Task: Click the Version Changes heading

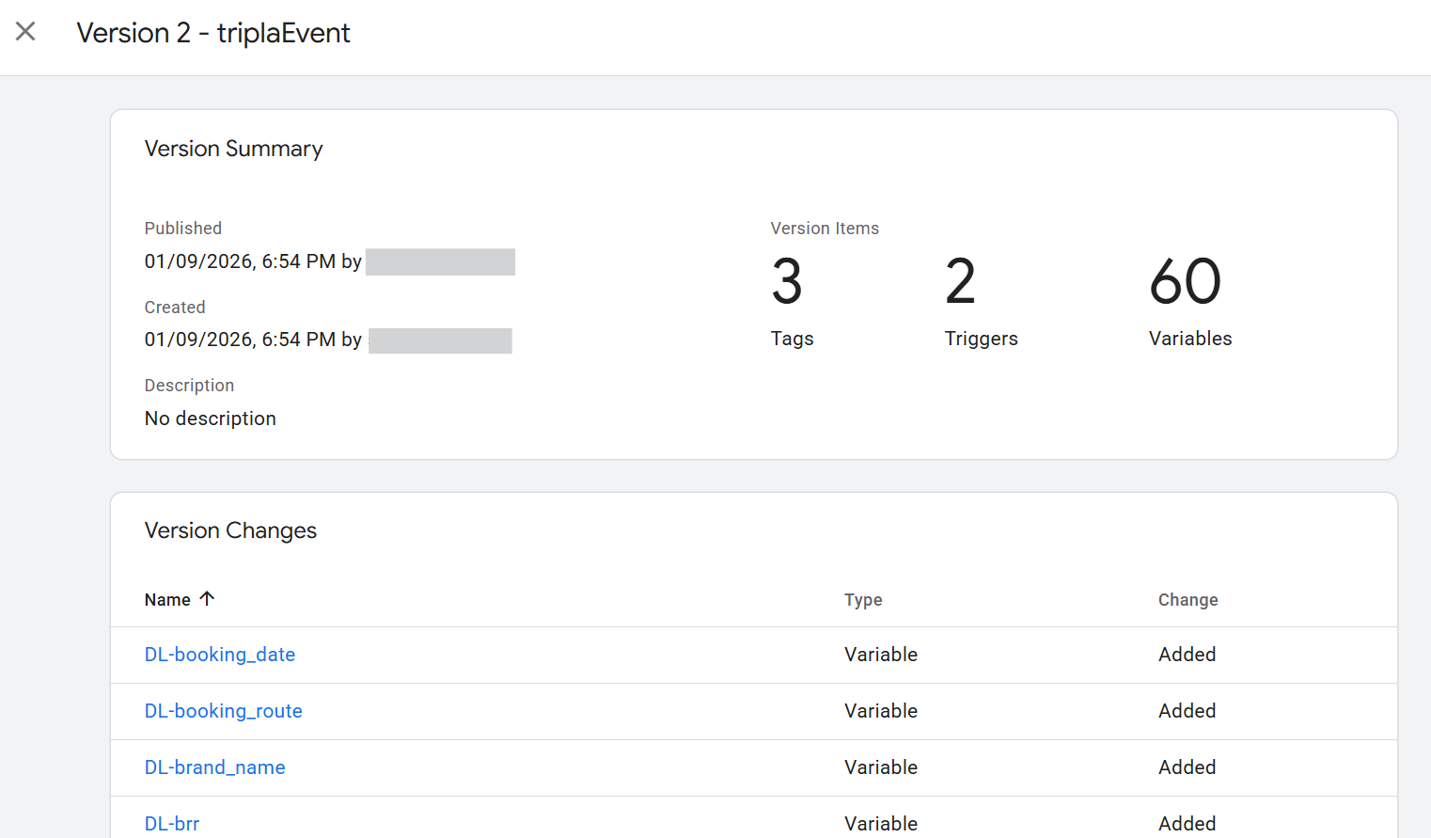Action: (230, 530)
